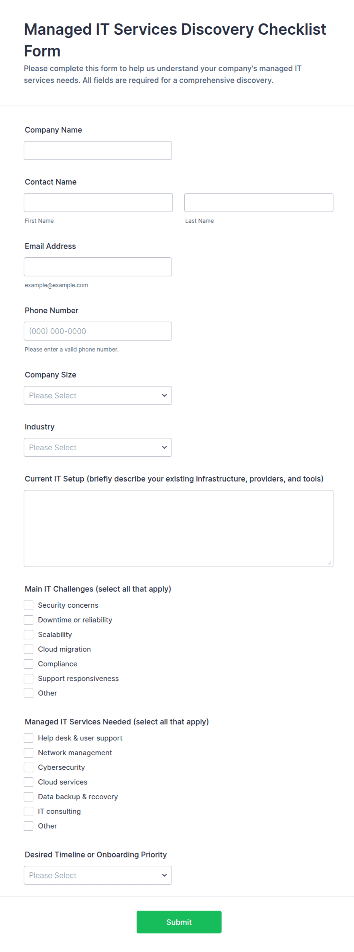Check Help desk & user support
Image resolution: width=354 pixels, height=952 pixels.
(29, 738)
